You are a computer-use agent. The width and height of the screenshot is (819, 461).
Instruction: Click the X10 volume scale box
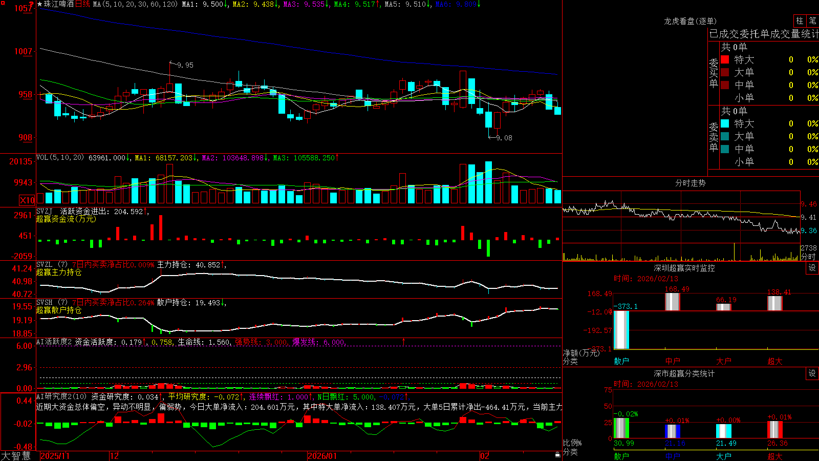coord(27,200)
